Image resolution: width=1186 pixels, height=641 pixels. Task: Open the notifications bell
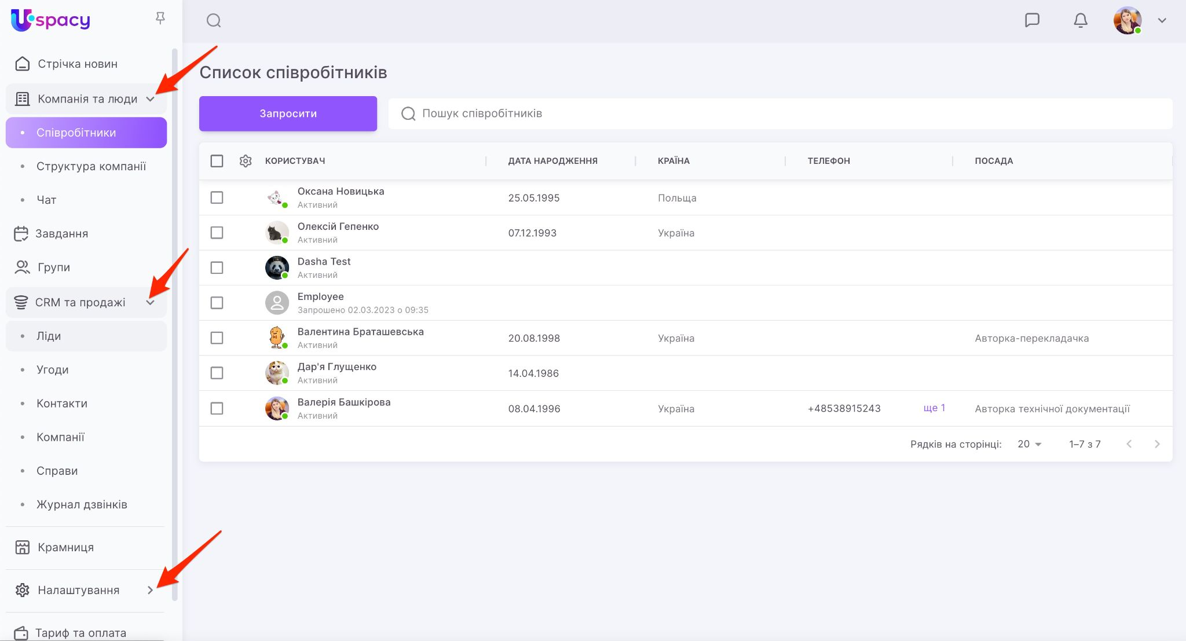pyautogui.click(x=1080, y=20)
